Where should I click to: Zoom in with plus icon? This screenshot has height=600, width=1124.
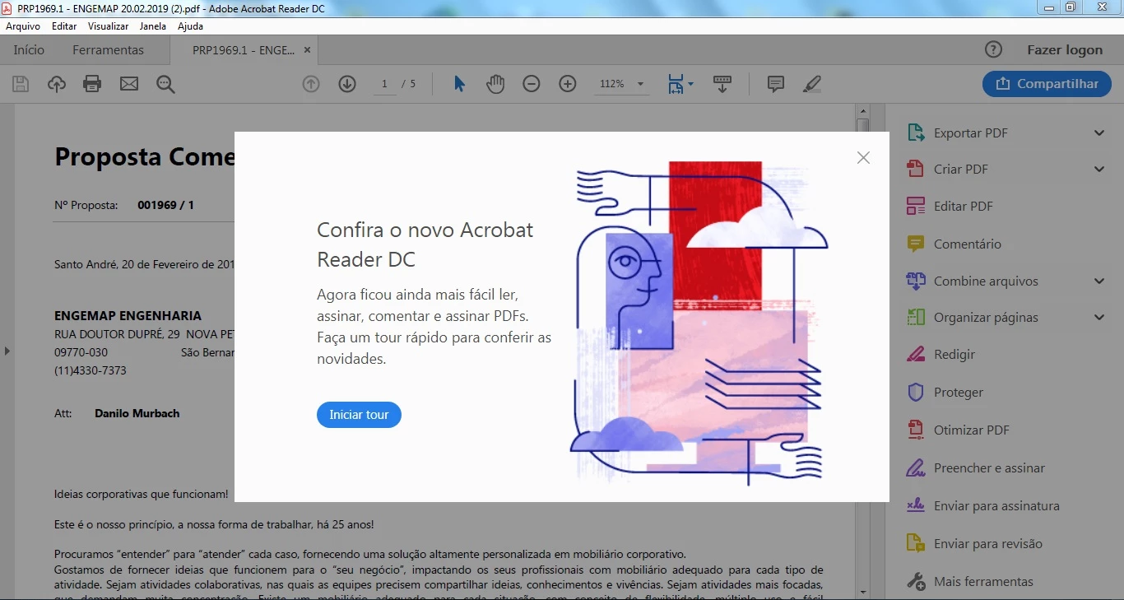click(x=568, y=84)
